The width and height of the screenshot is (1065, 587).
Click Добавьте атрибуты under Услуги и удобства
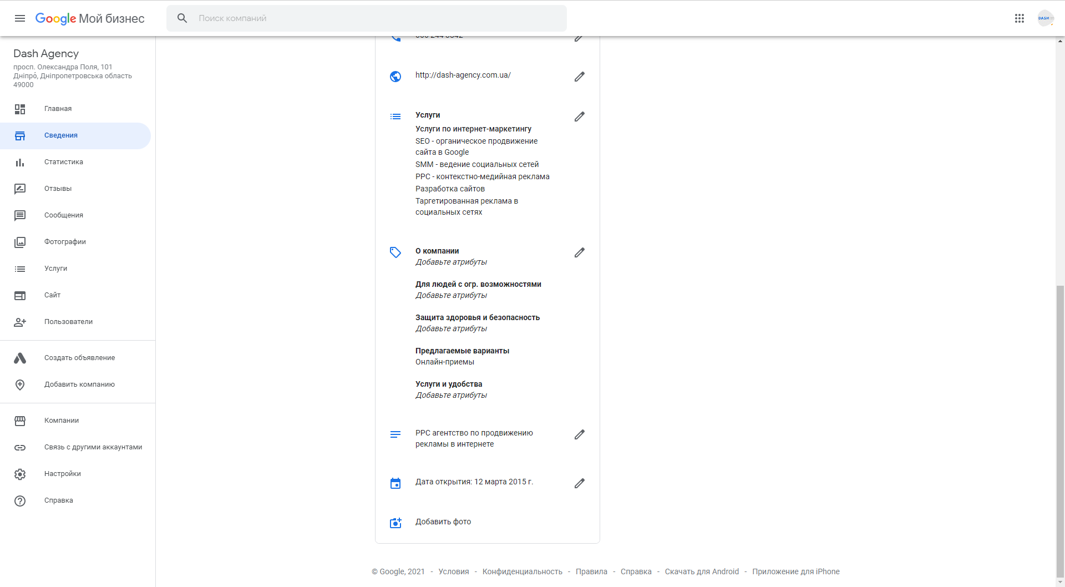click(451, 395)
